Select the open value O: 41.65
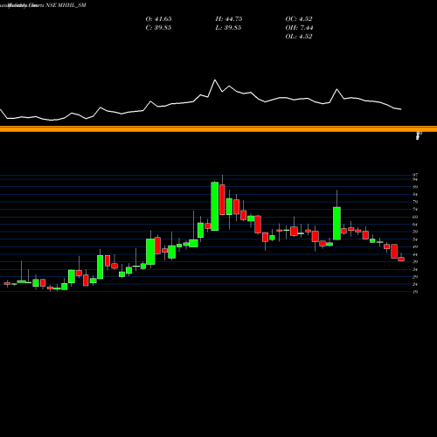437x437 pixels. (x=158, y=19)
